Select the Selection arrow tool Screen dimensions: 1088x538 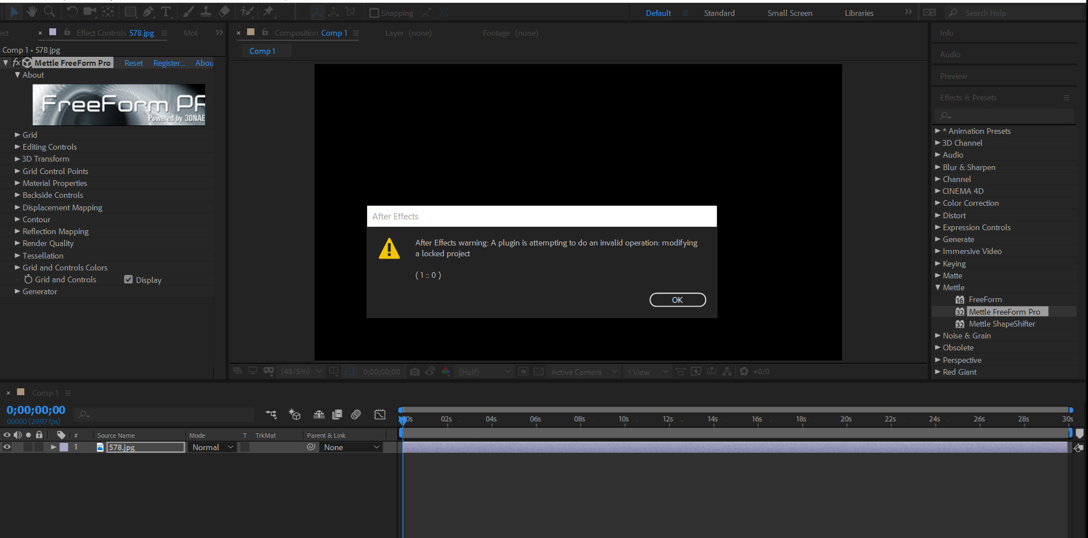pos(15,11)
